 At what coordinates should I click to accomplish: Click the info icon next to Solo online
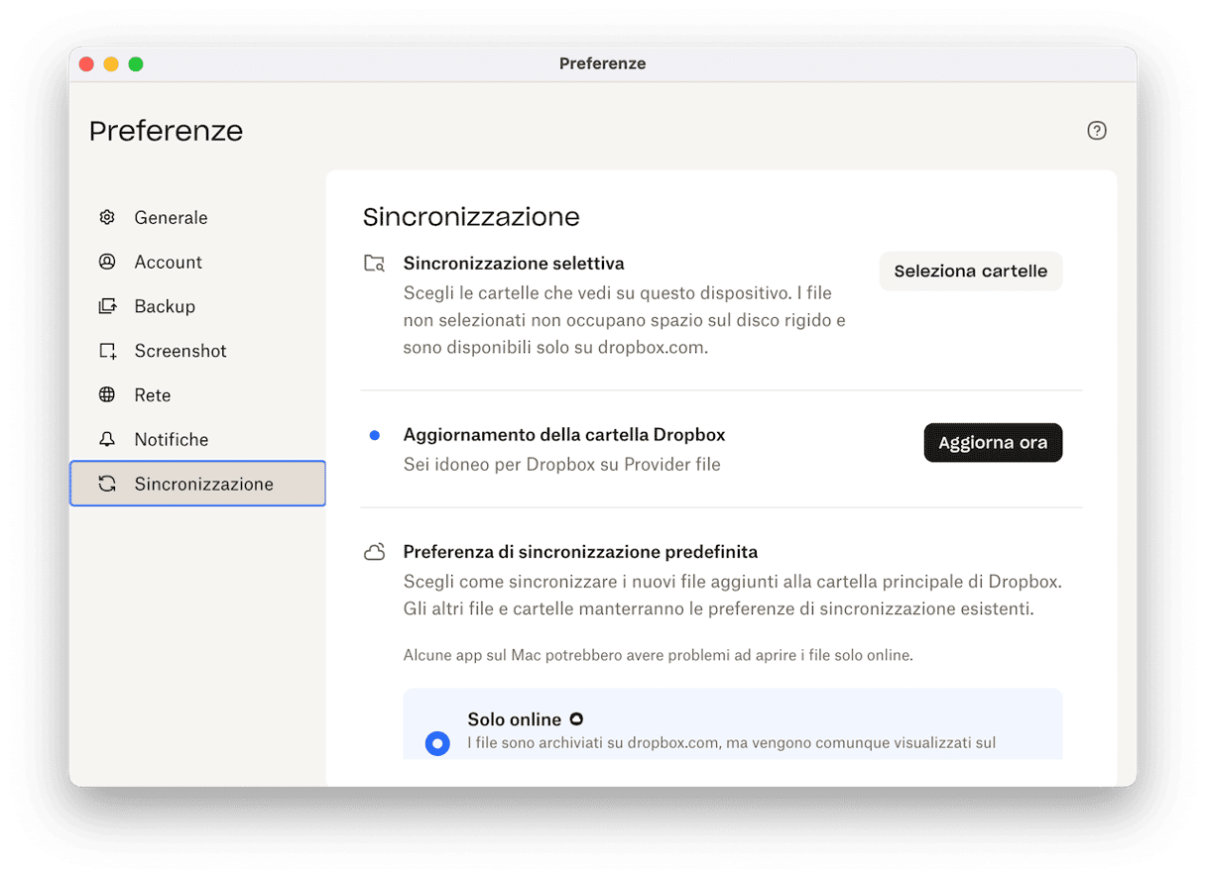[x=576, y=719]
